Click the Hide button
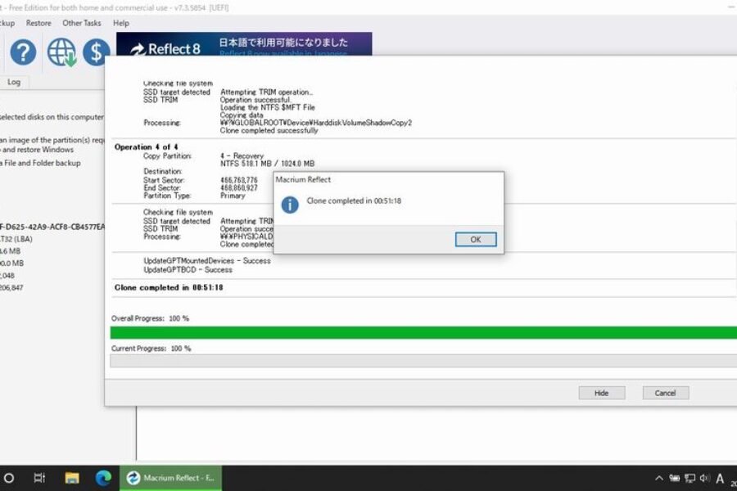The image size is (737, 491). point(602,393)
